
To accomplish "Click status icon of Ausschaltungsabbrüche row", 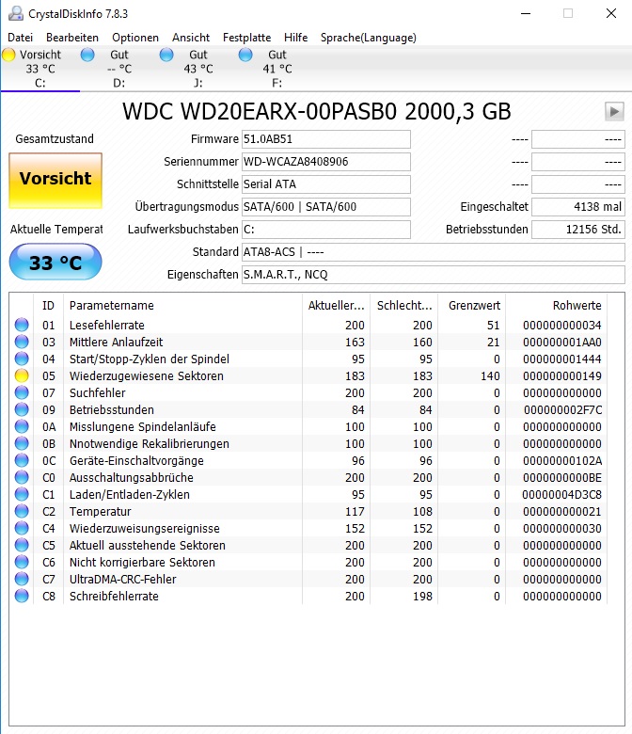I will [x=22, y=477].
